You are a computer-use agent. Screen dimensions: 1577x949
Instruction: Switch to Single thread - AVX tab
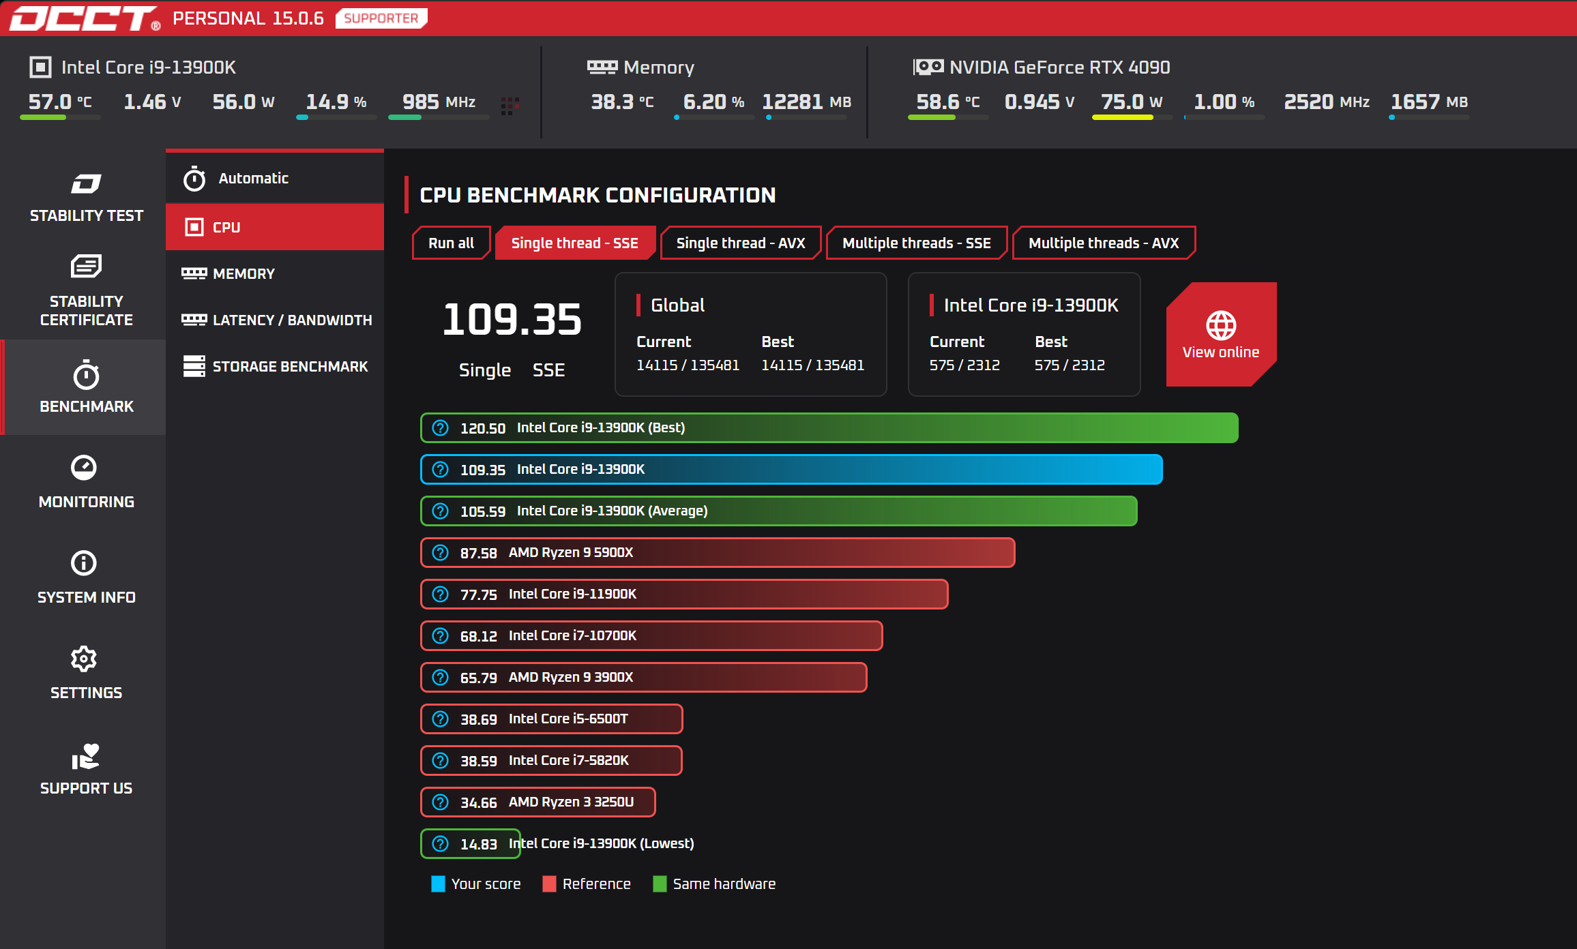(740, 243)
